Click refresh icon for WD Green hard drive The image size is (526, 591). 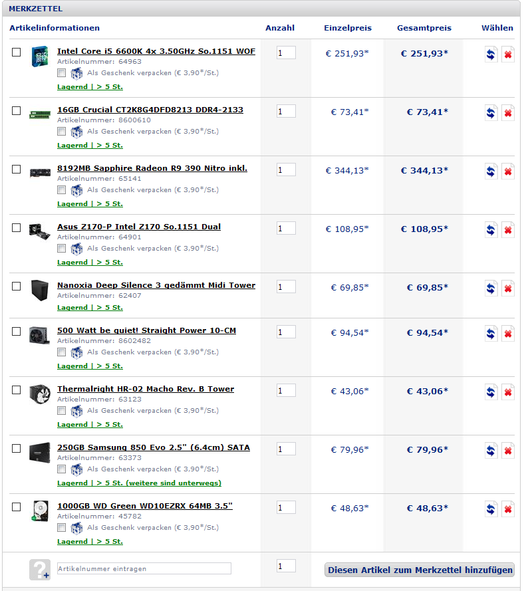pyautogui.click(x=491, y=509)
